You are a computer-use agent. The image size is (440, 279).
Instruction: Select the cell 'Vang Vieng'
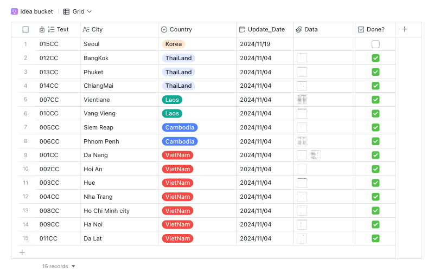(x=119, y=113)
